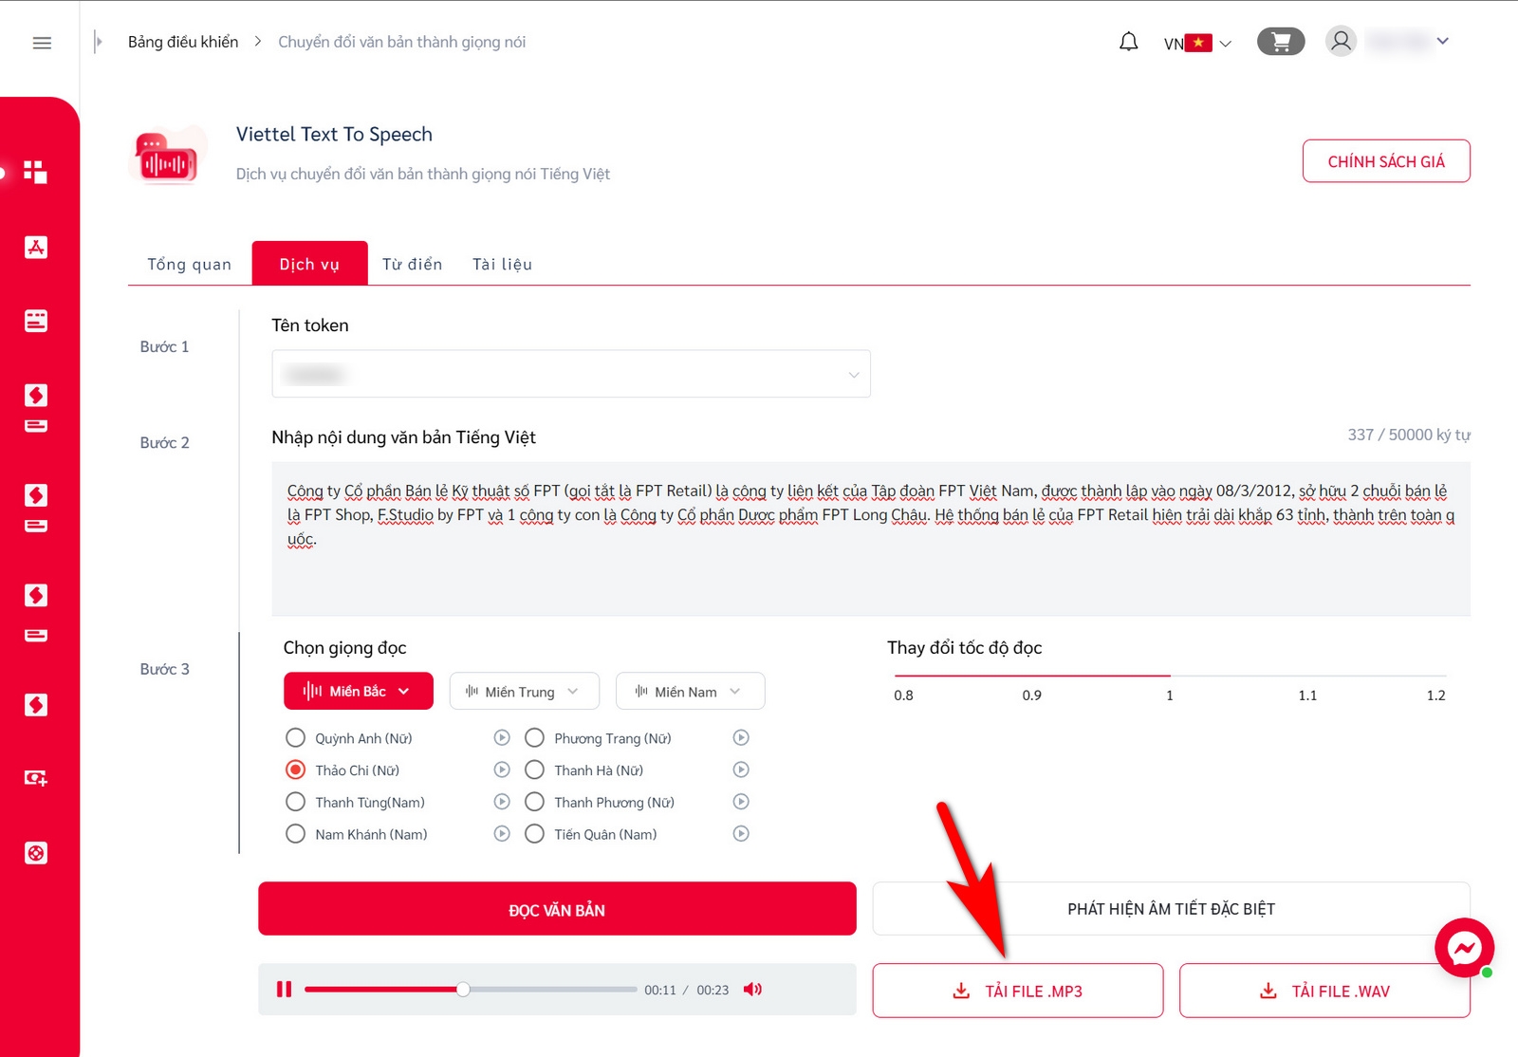Switch to the Dịch vụ tab

click(309, 264)
